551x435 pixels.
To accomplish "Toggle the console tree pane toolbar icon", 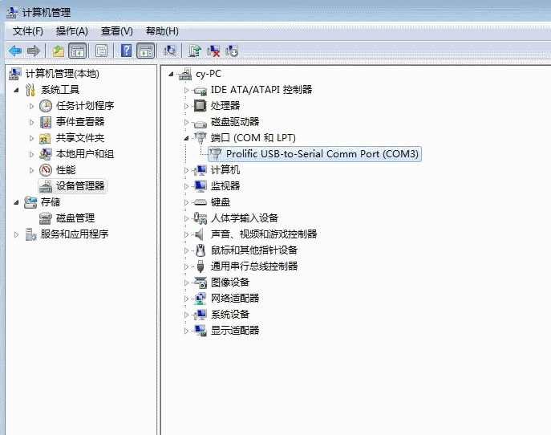I will tap(77, 51).
